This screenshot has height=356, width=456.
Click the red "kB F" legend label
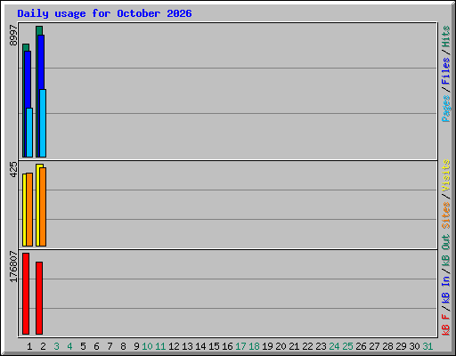(x=446, y=325)
